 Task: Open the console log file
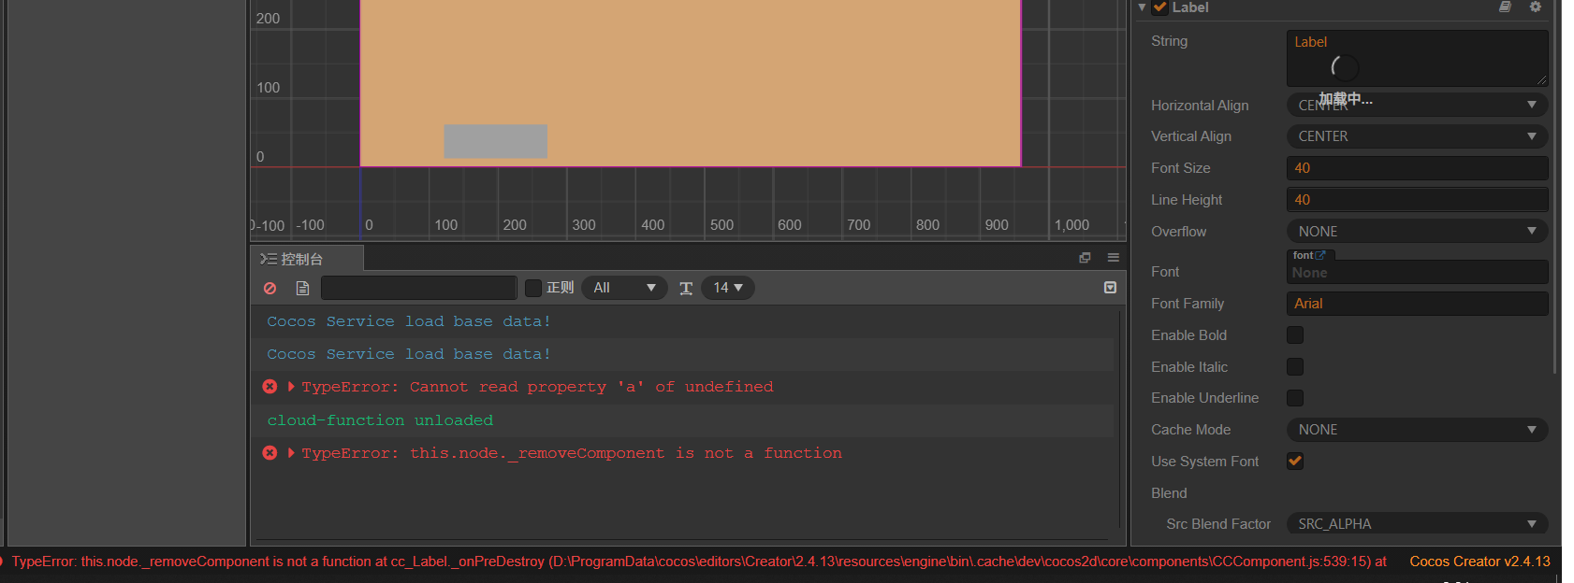click(302, 289)
